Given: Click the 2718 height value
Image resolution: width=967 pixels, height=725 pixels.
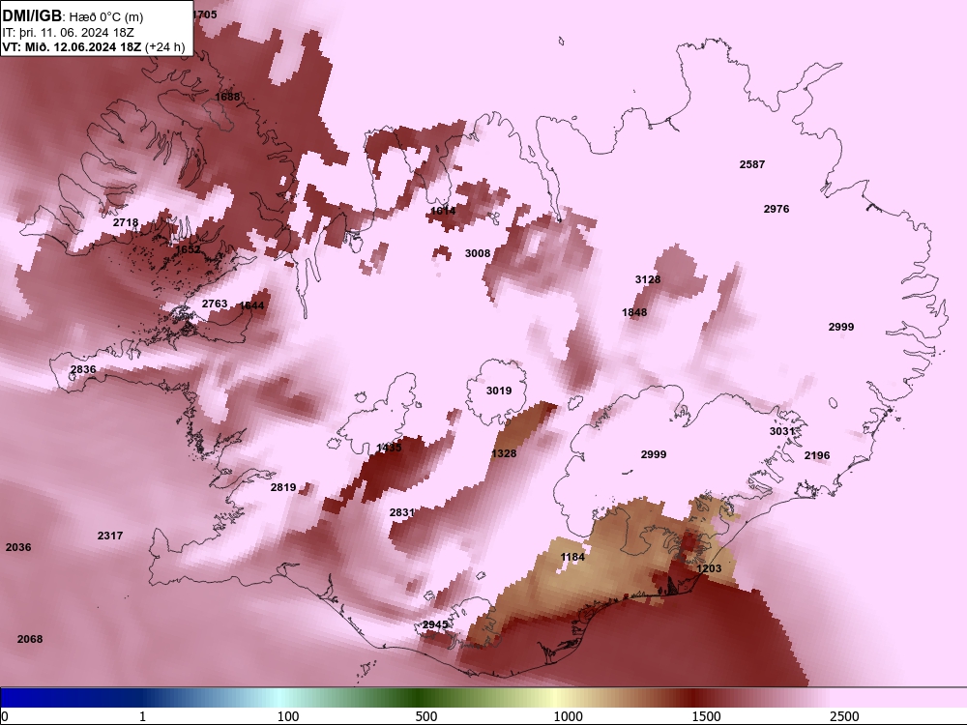Looking at the screenshot, I should pyautogui.click(x=126, y=222).
